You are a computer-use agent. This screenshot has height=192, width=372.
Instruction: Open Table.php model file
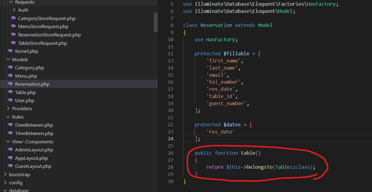pos(25,93)
